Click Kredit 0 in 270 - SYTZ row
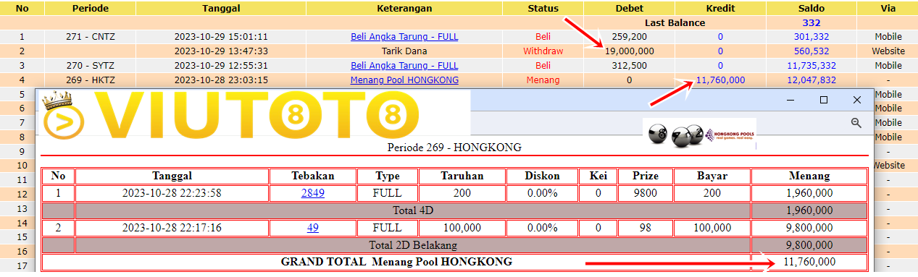This screenshot has height=277, width=918. [720, 66]
